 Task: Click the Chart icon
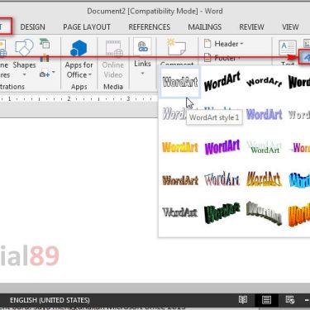click(45, 58)
